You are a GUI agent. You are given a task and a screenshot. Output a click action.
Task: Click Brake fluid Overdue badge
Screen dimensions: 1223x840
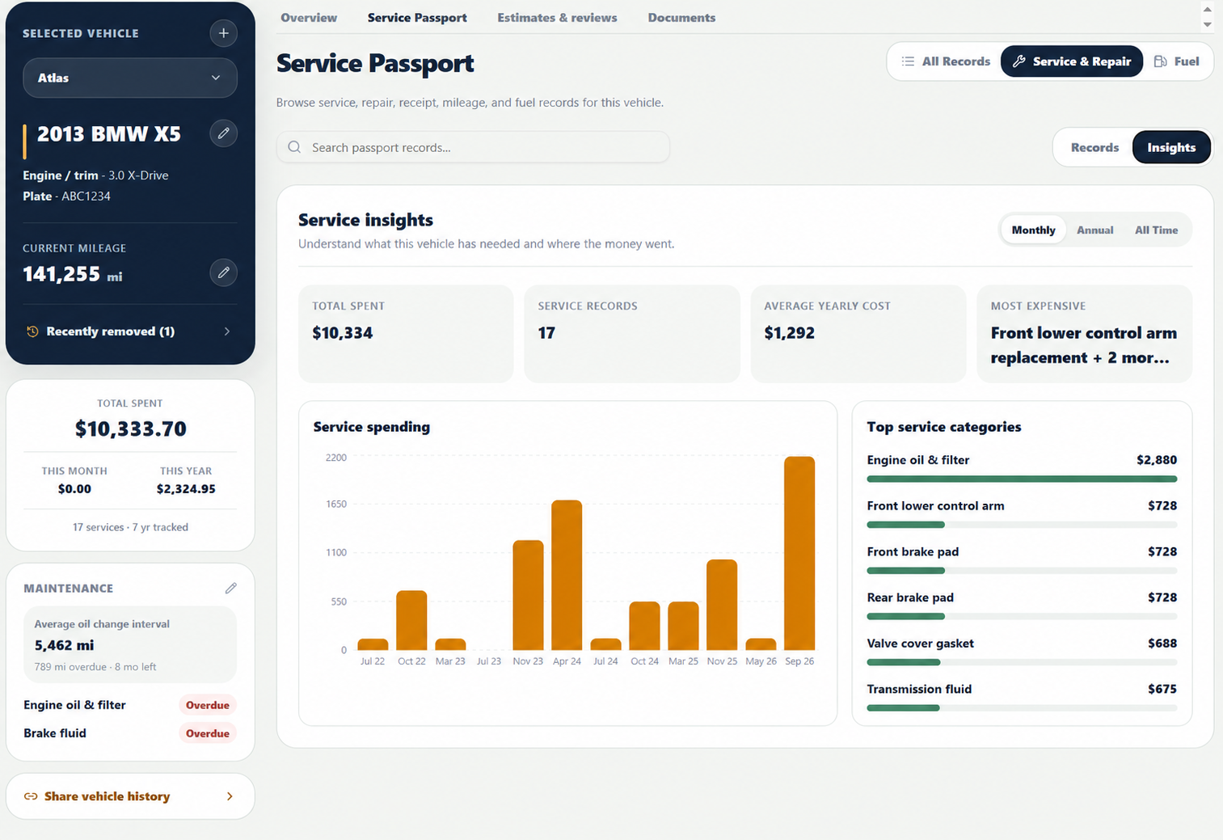coord(208,733)
